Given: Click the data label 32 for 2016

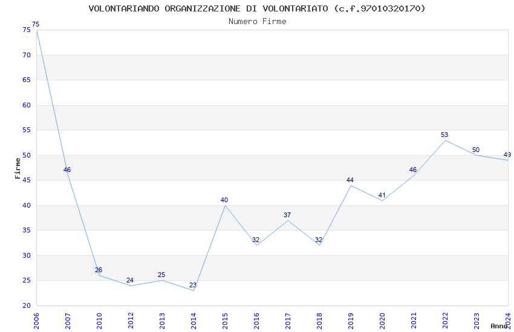Looking at the screenshot, I should [x=256, y=240].
